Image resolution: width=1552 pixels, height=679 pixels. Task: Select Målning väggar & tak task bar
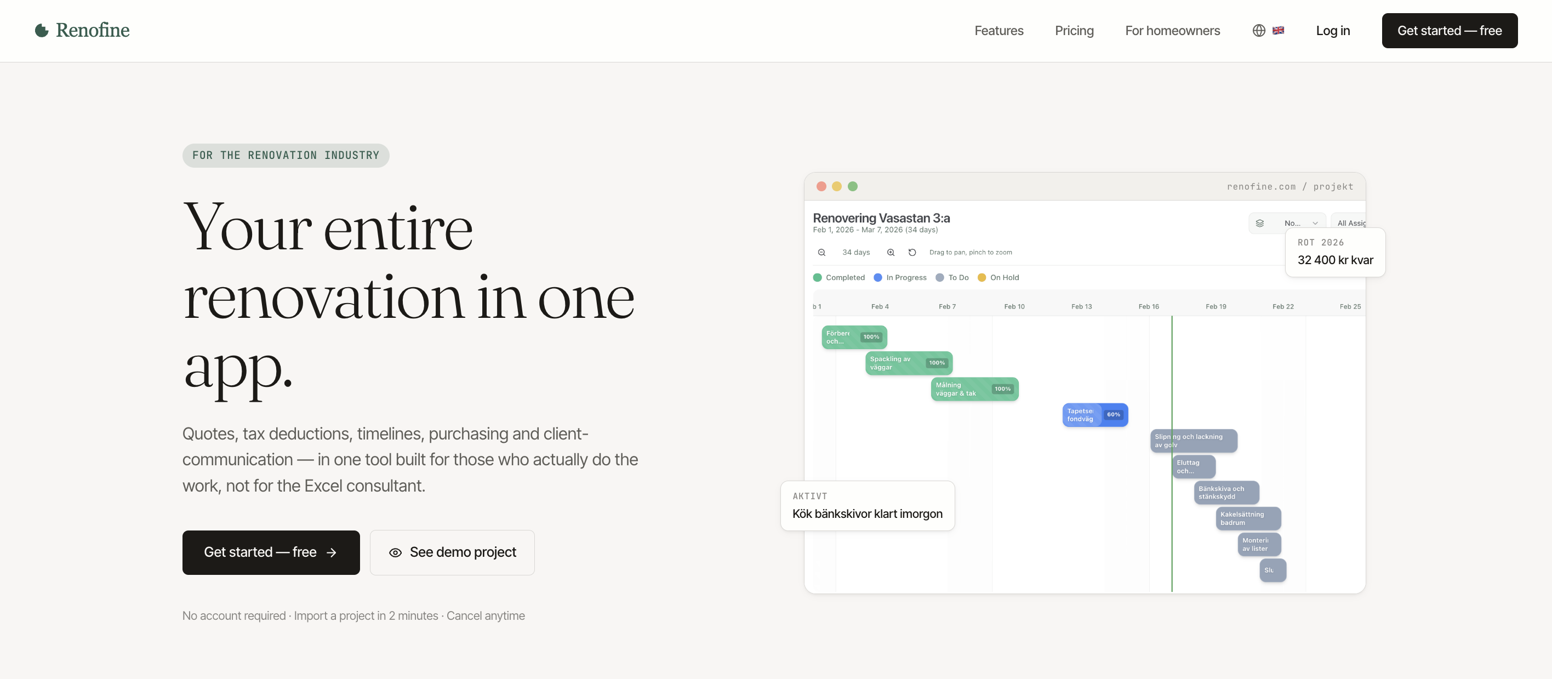pyautogui.click(x=974, y=389)
